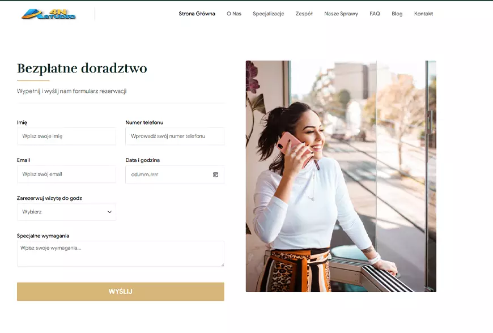Screen dimensions: 493x333
Task: Navigate to Specjalizacje
Action: [x=268, y=14]
